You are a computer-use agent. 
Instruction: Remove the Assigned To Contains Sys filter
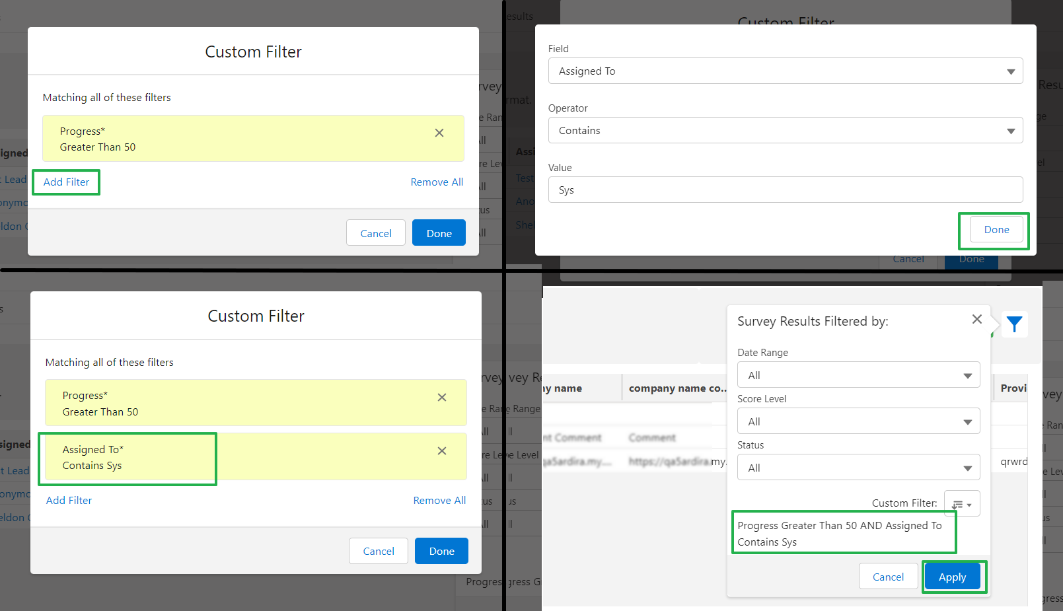point(441,450)
